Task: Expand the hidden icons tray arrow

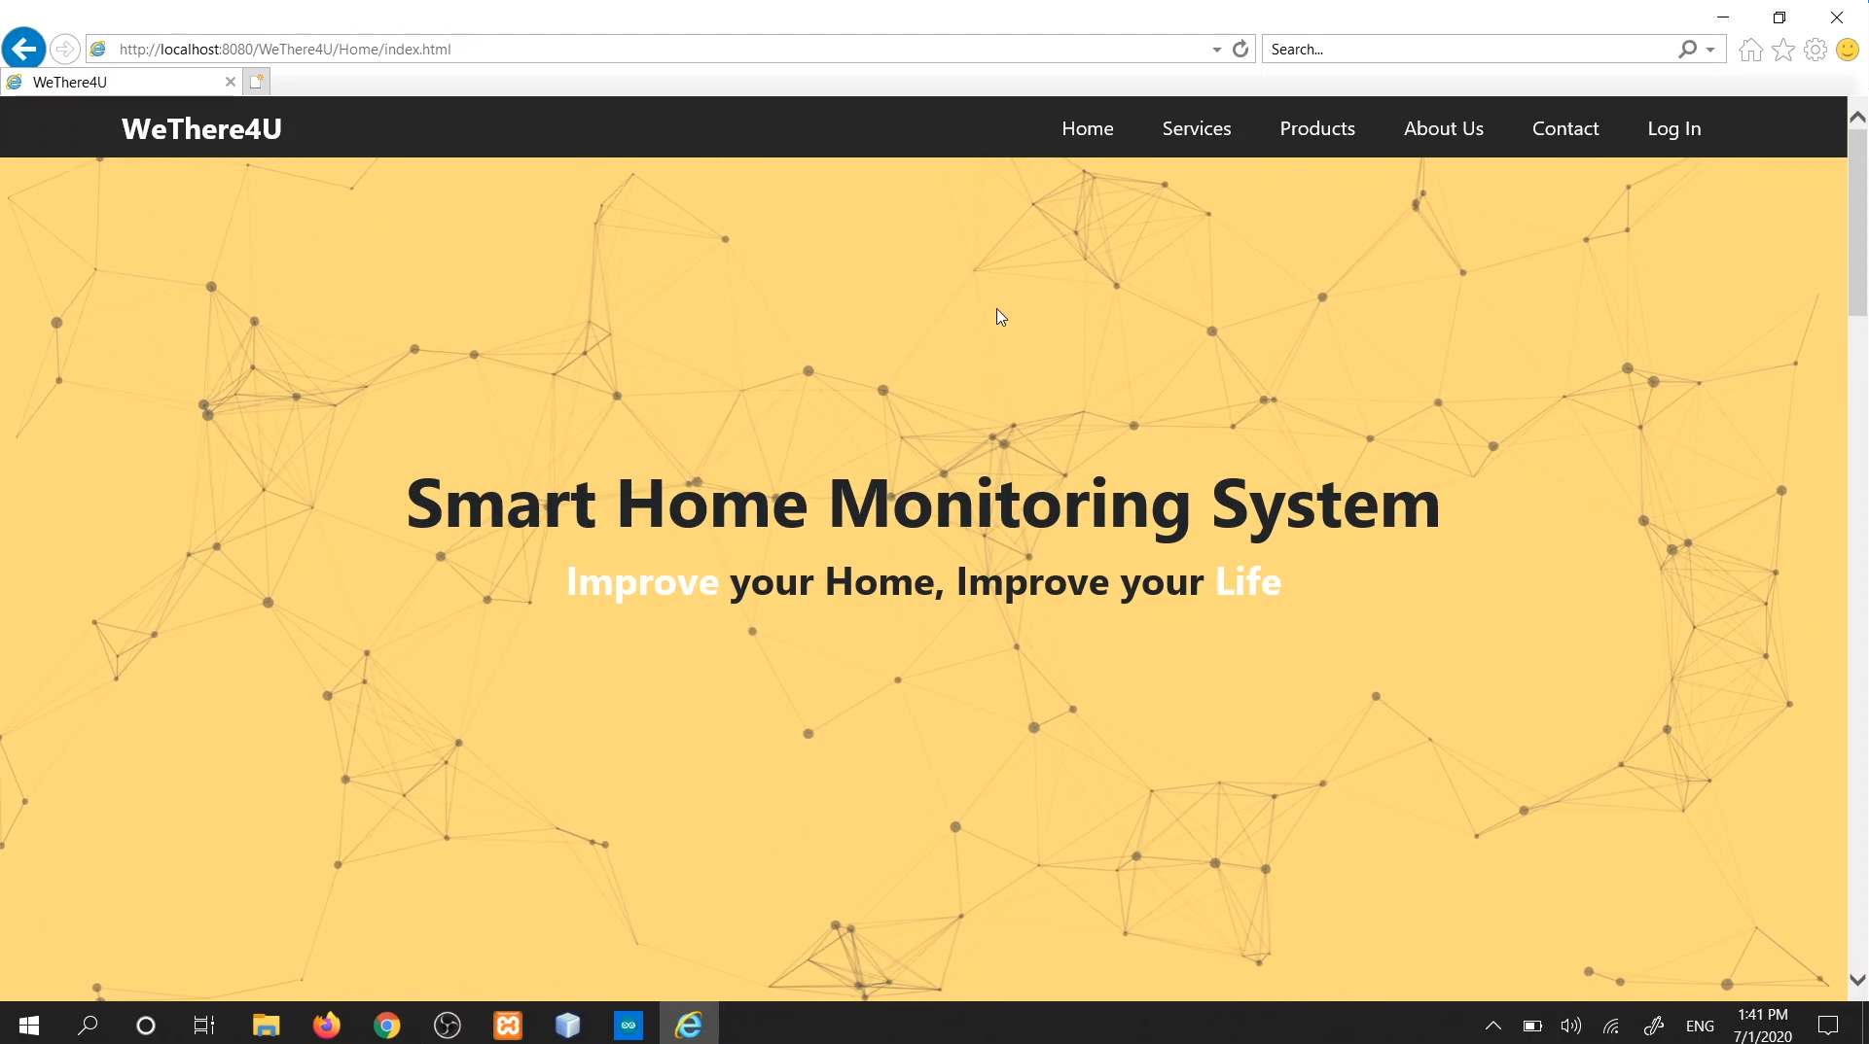Action: click(x=1492, y=1025)
